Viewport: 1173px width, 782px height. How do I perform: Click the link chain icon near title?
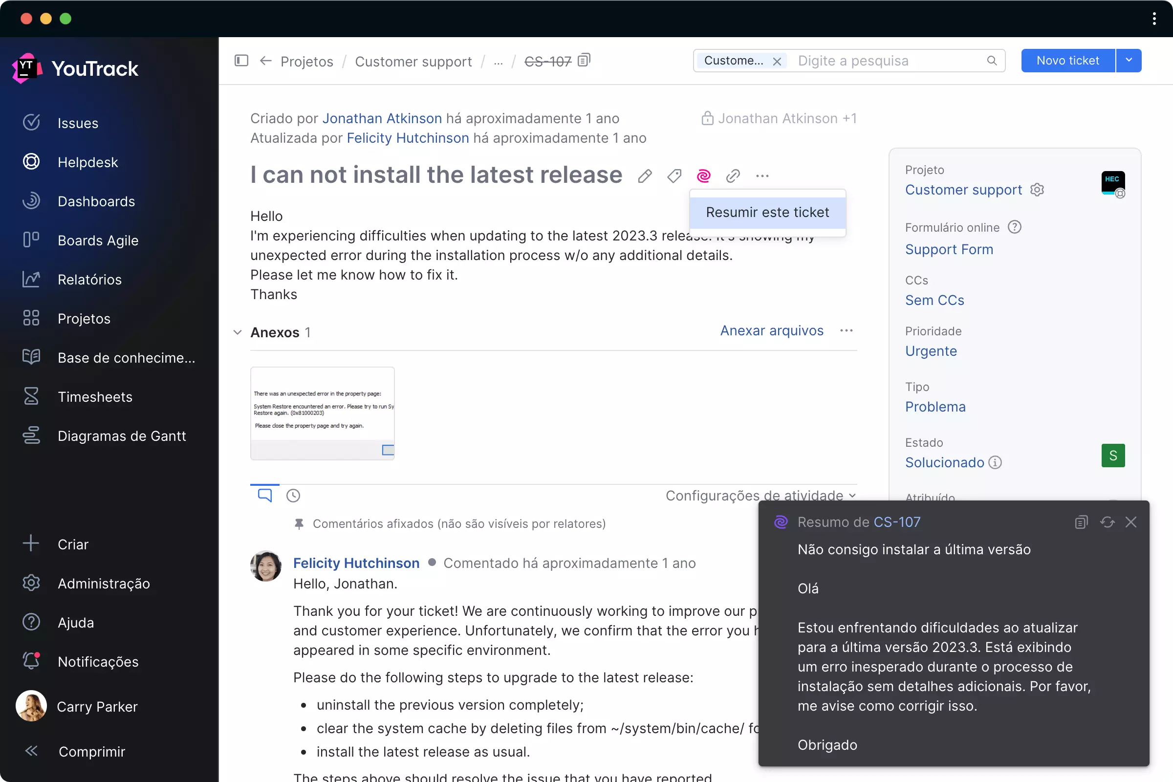(x=733, y=175)
